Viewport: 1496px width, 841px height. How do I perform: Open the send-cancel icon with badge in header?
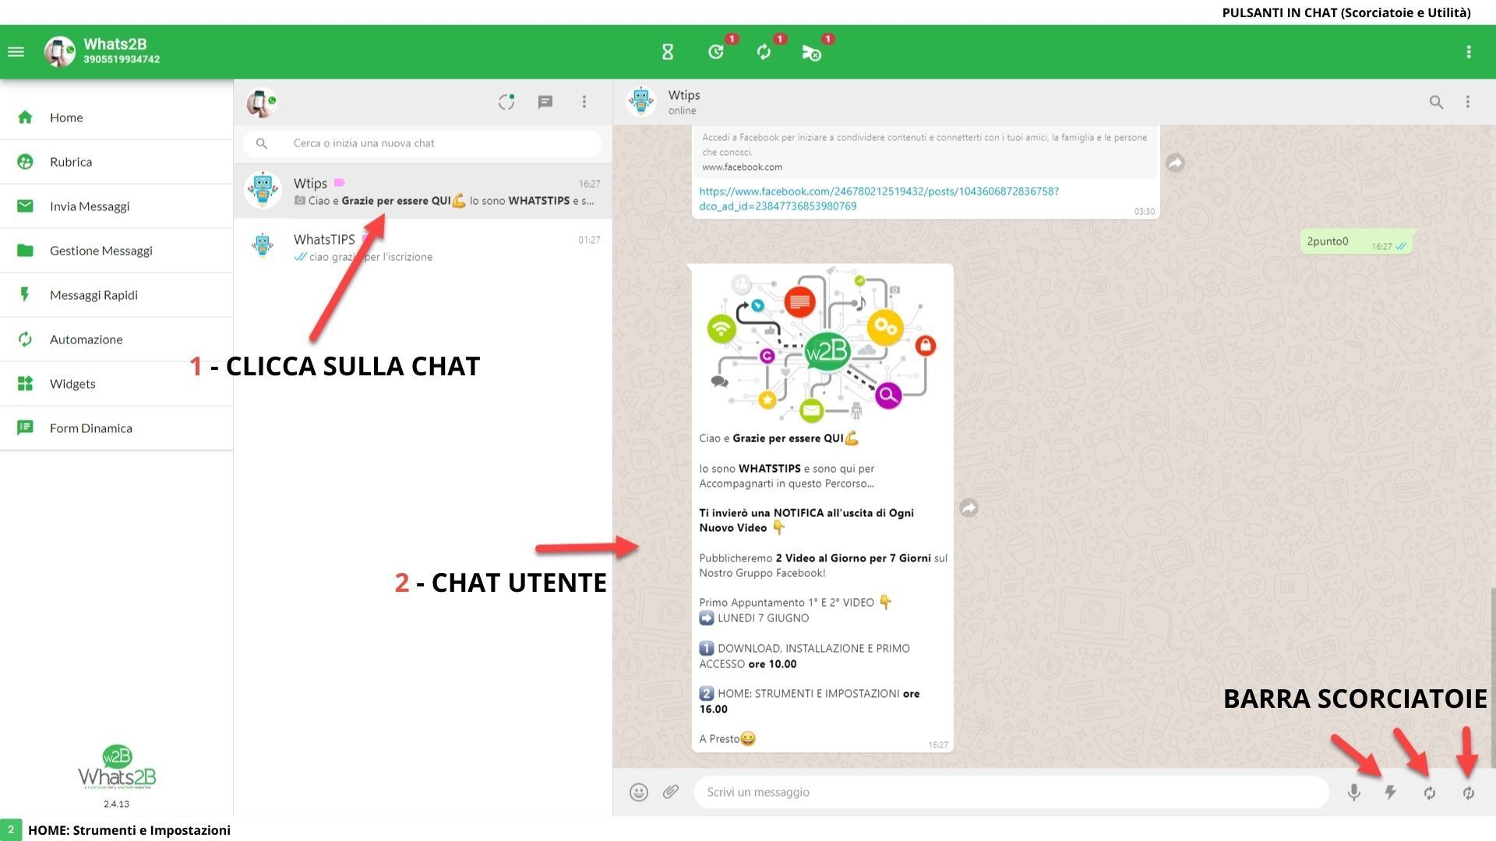point(811,52)
